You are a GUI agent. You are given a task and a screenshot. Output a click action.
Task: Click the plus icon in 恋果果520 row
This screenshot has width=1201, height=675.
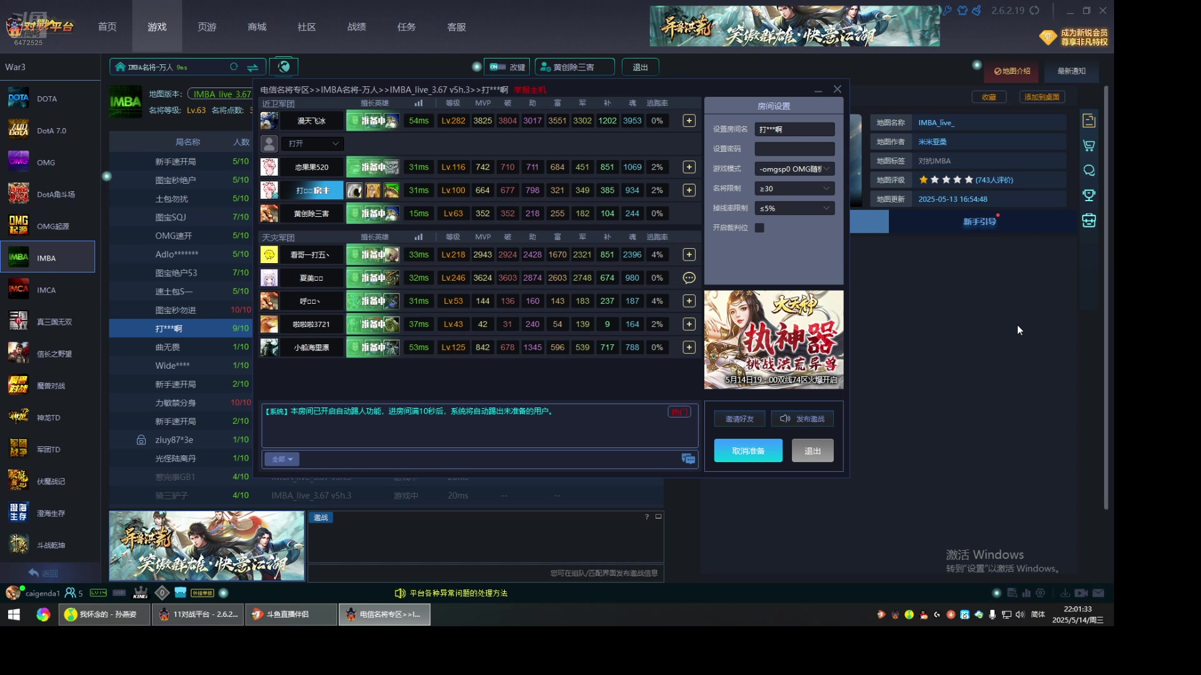pyautogui.click(x=689, y=167)
